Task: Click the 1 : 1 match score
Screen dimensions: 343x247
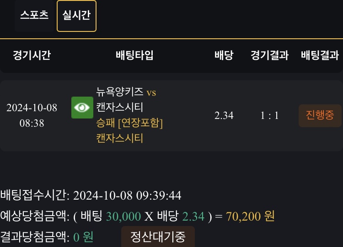Action: (x=269, y=115)
